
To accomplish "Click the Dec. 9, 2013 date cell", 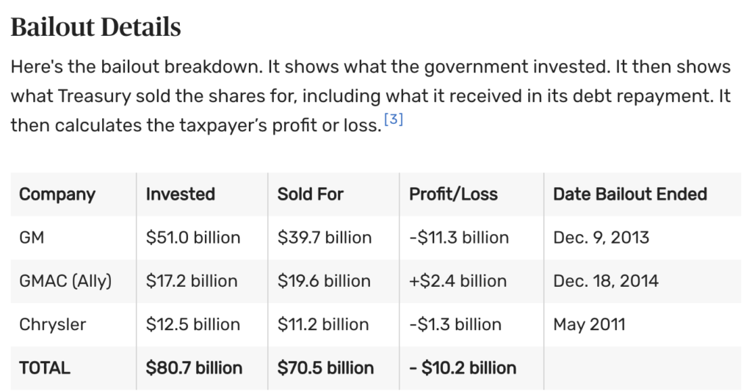I will [601, 238].
